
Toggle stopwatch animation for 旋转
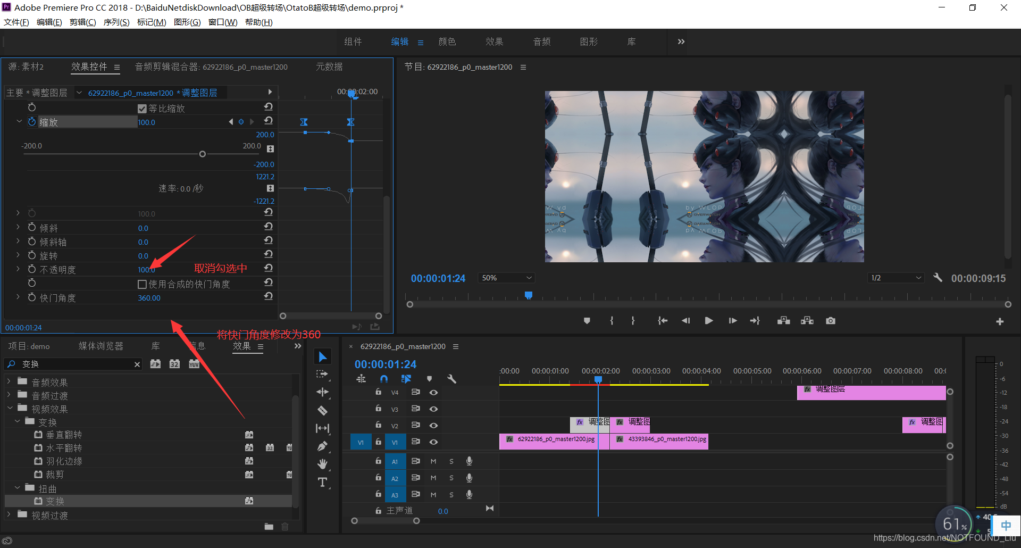click(x=32, y=255)
